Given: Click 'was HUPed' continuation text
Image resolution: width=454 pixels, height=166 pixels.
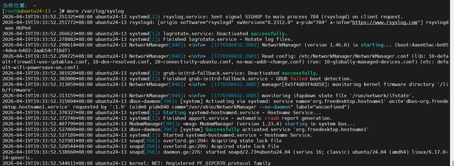Looking at the screenshot, I should pyautogui.click(x=18, y=28).
